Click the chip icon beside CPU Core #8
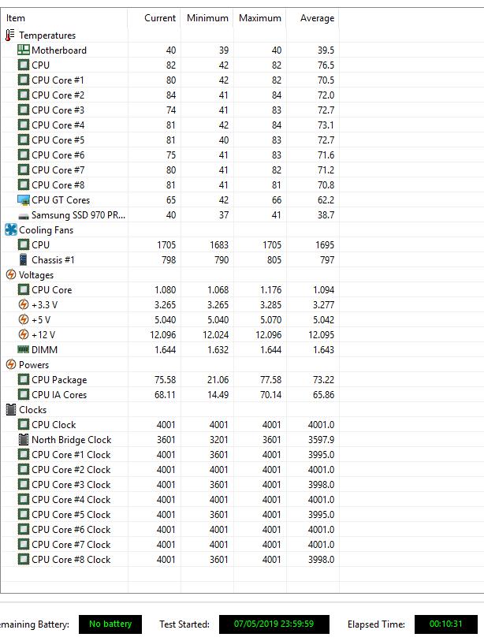The width and height of the screenshot is (484, 641). click(24, 184)
